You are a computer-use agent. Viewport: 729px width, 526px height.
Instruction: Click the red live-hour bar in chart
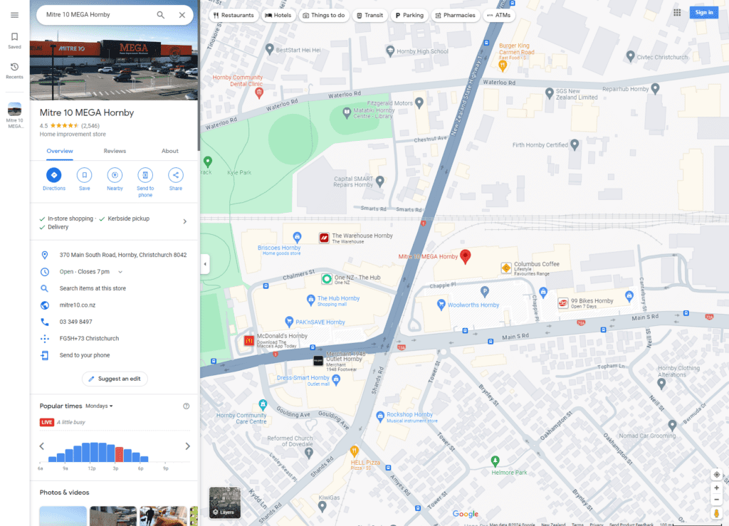pyautogui.click(x=119, y=454)
